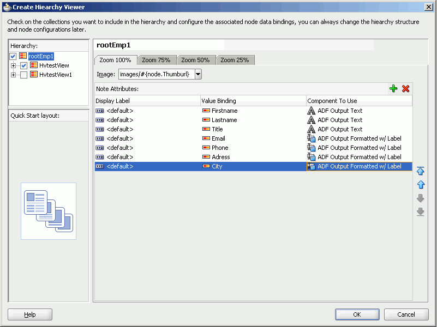Uncheck the rootEmp1 checkbox in Hierarchy panel
Screen dimensions: 437x327
coord(13,56)
